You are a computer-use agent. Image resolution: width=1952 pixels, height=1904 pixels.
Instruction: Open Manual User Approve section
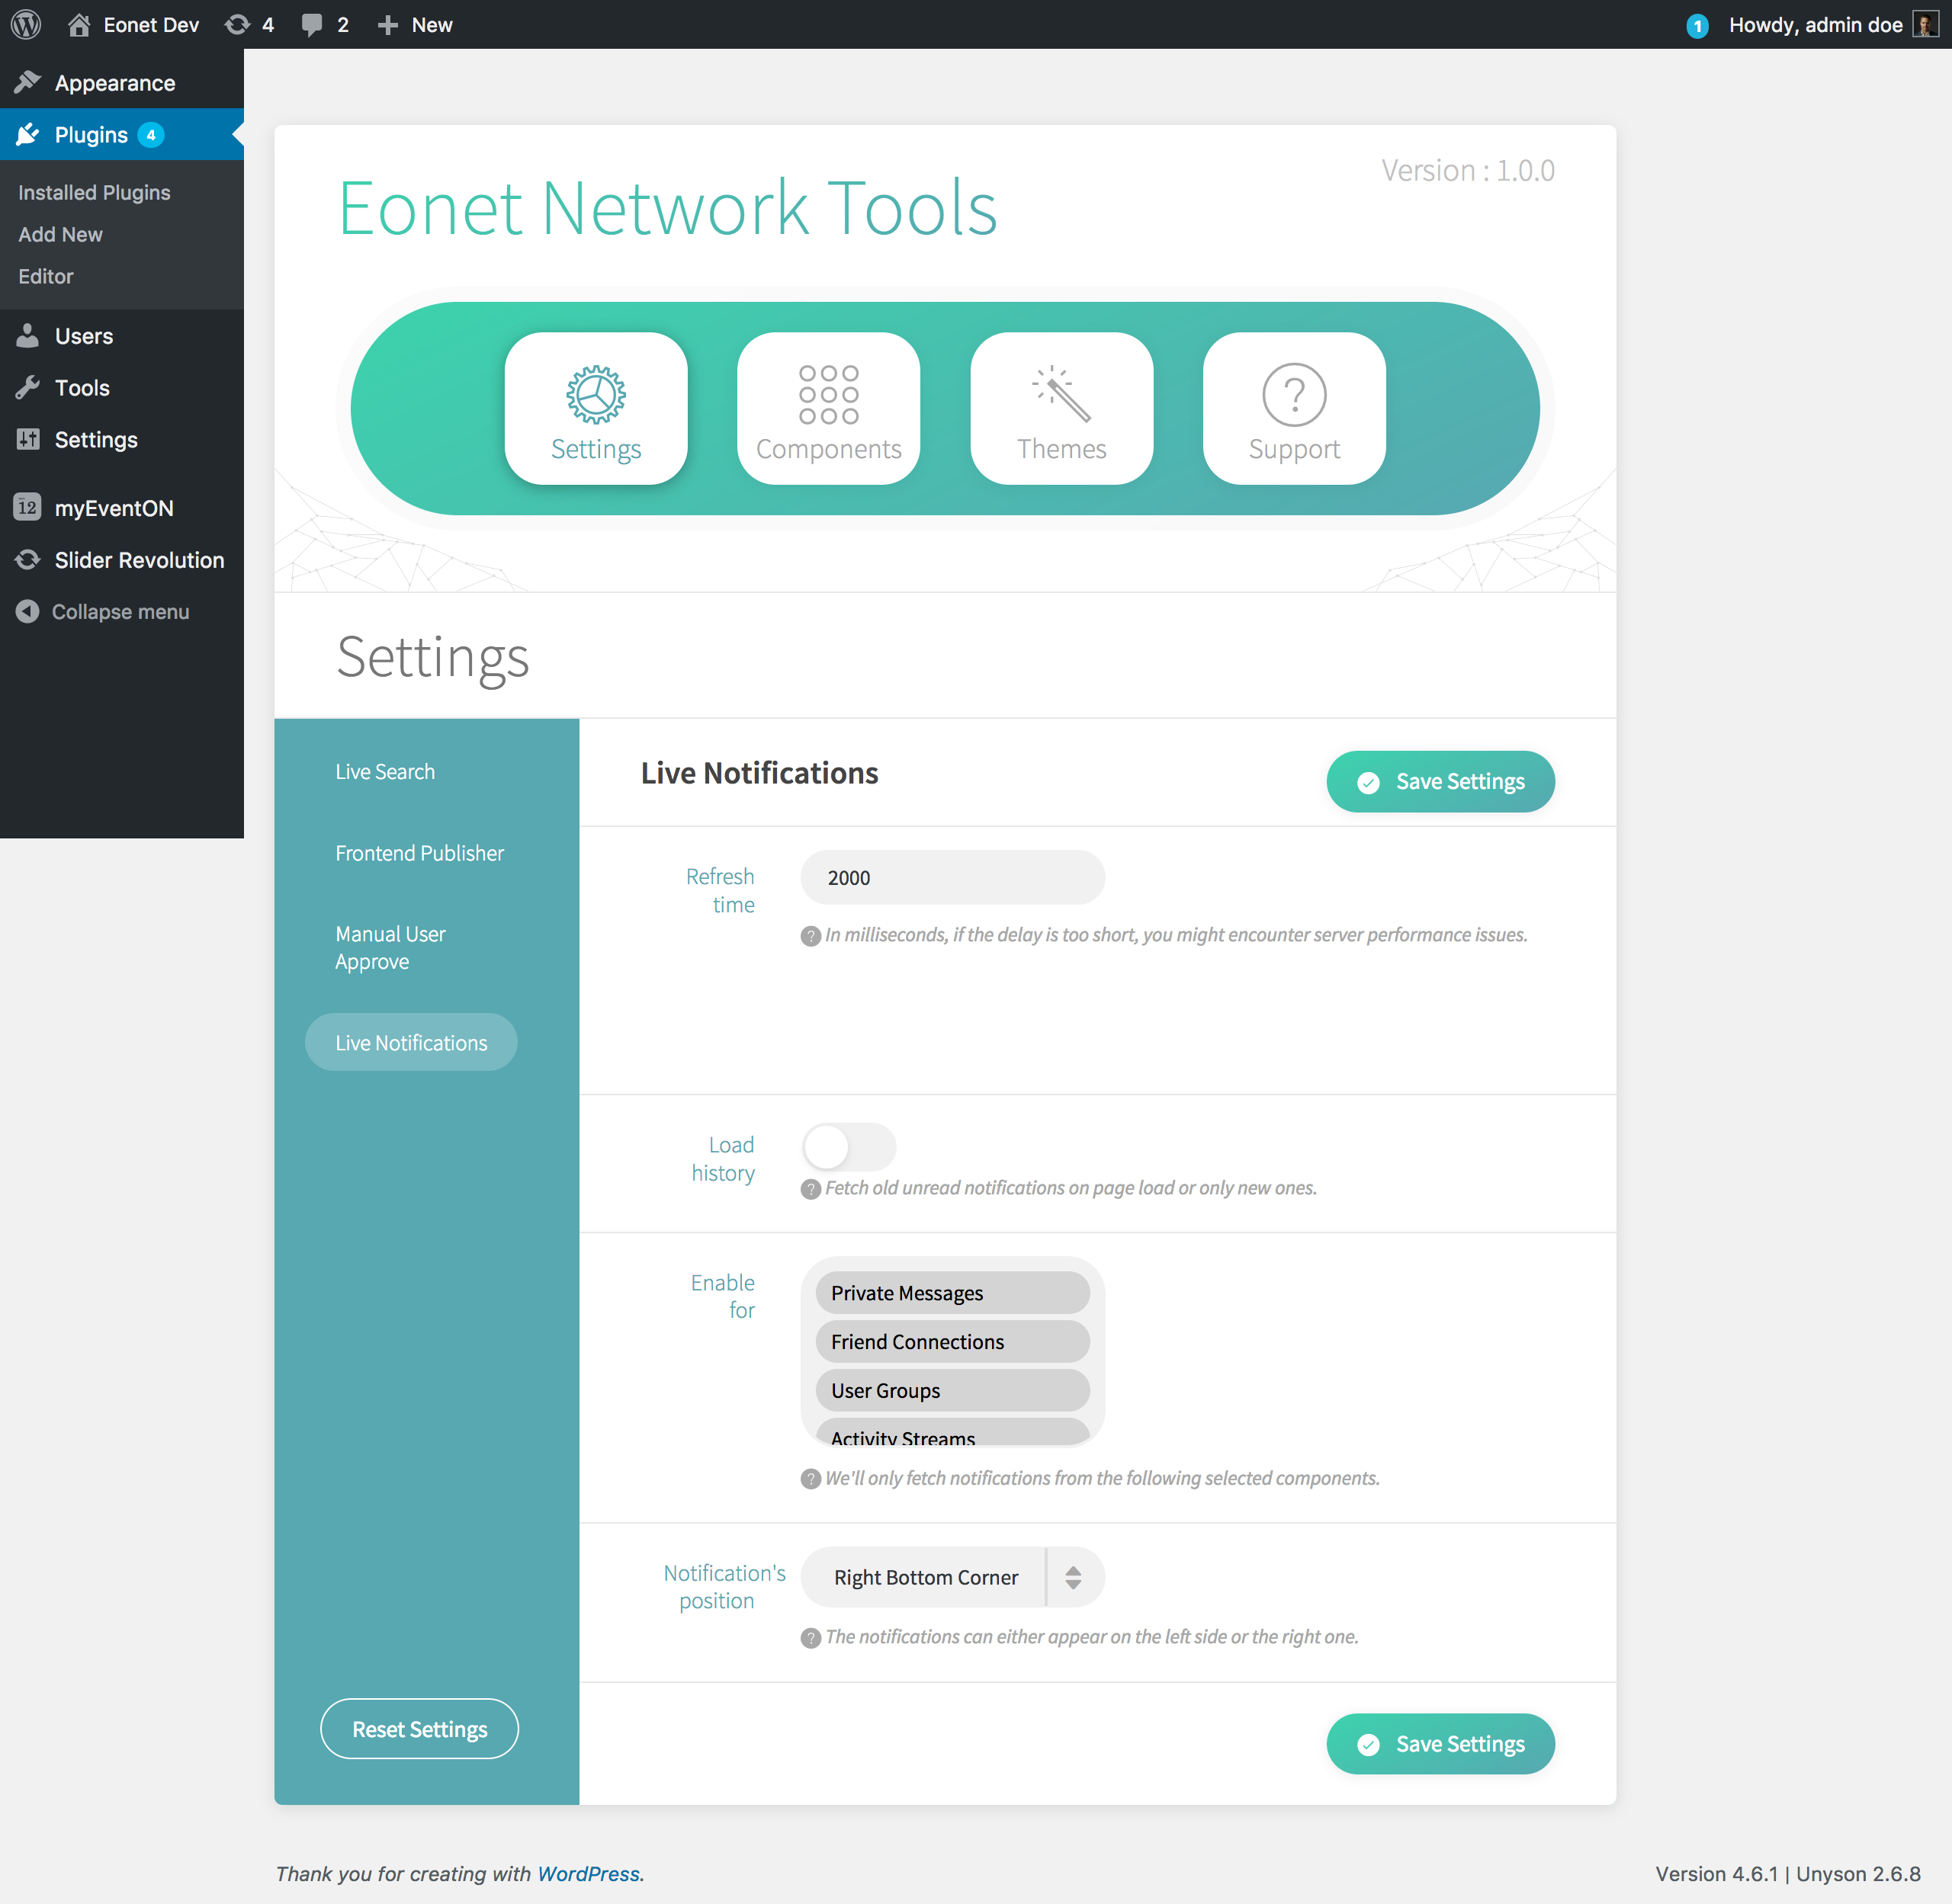tap(390, 948)
